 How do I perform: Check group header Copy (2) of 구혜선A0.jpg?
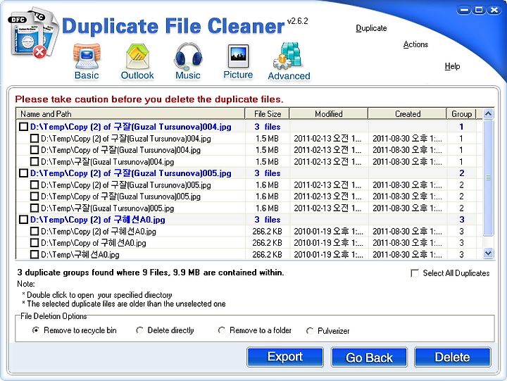coord(23,220)
